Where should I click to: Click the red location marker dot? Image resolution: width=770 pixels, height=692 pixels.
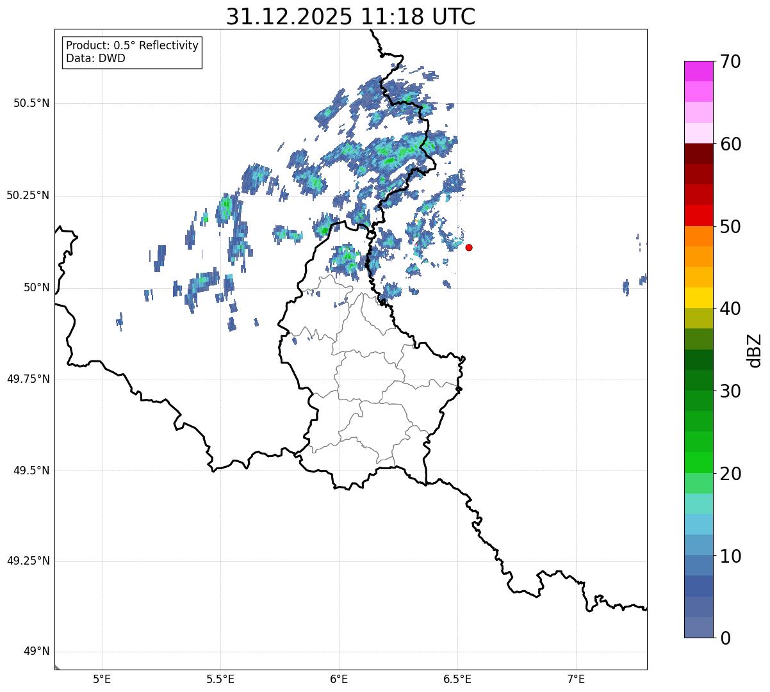pos(469,247)
